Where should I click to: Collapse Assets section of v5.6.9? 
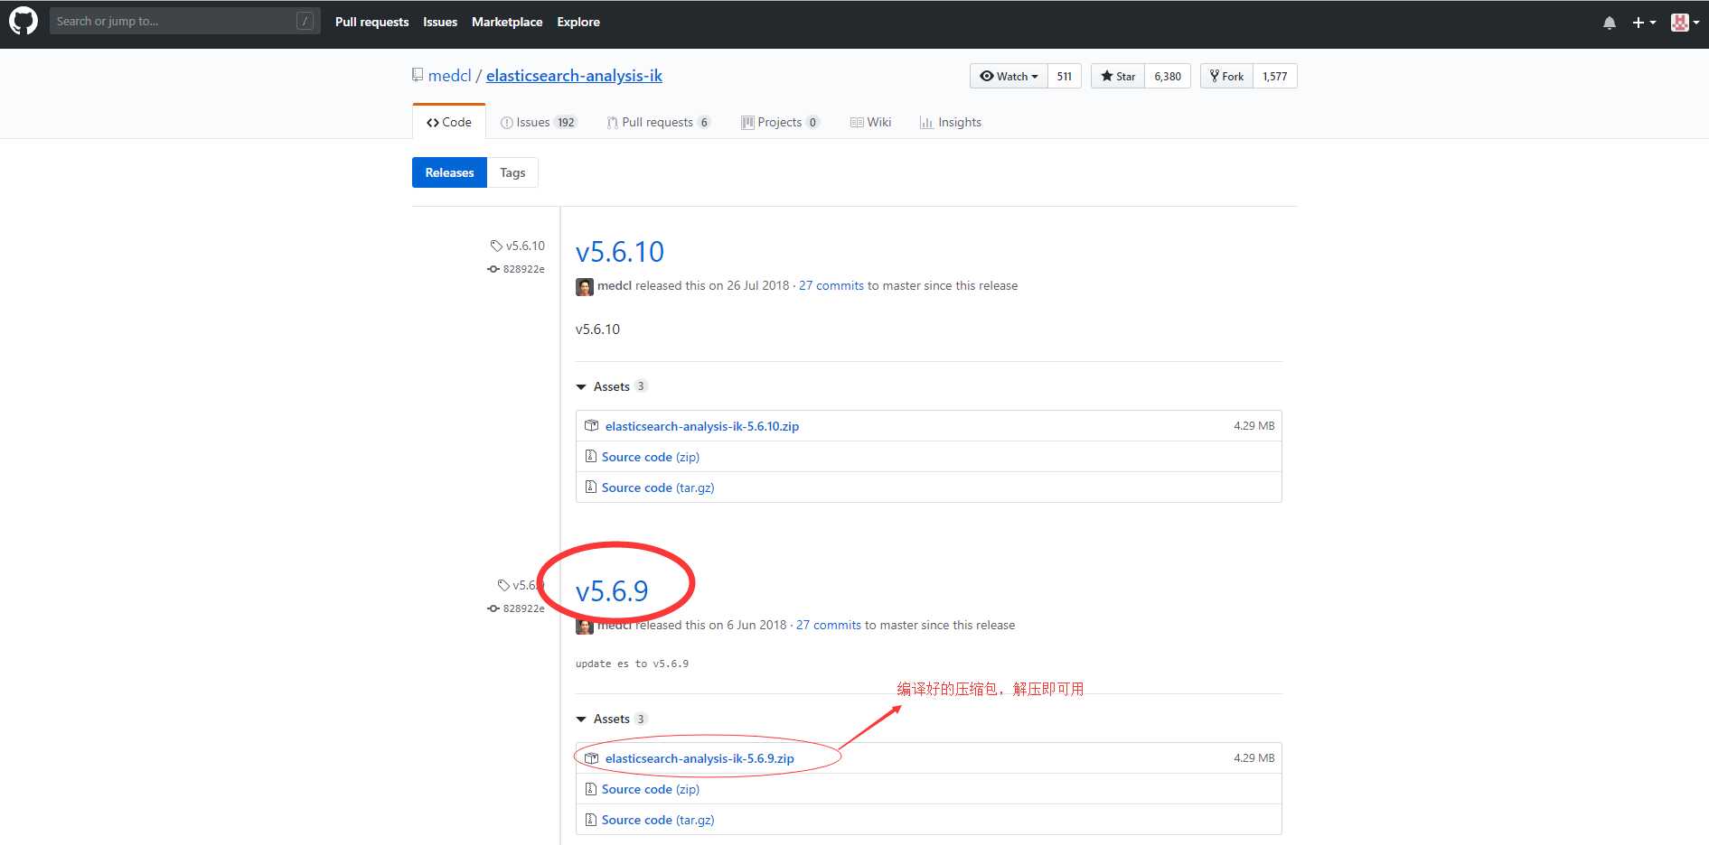click(x=612, y=719)
